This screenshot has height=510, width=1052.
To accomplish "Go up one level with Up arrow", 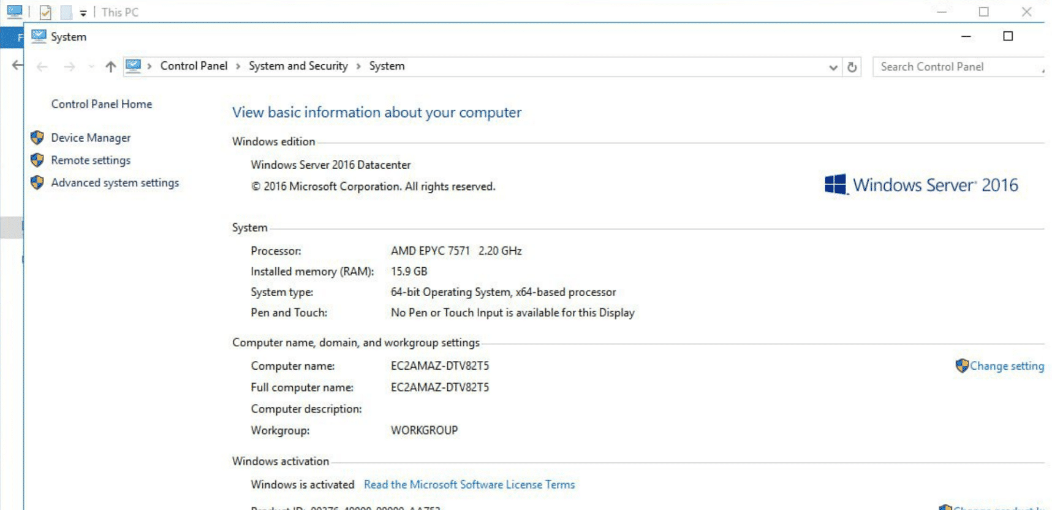I will (x=110, y=67).
